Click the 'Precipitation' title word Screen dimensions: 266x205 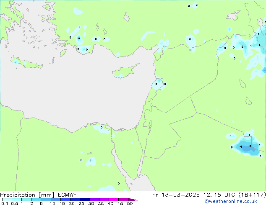[x=18, y=195]
